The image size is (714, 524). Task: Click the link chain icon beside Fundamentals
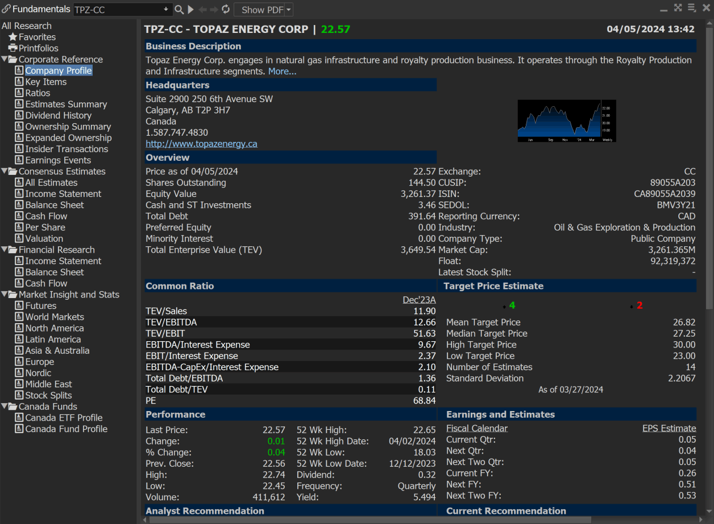pyautogui.click(x=6, y=9)
